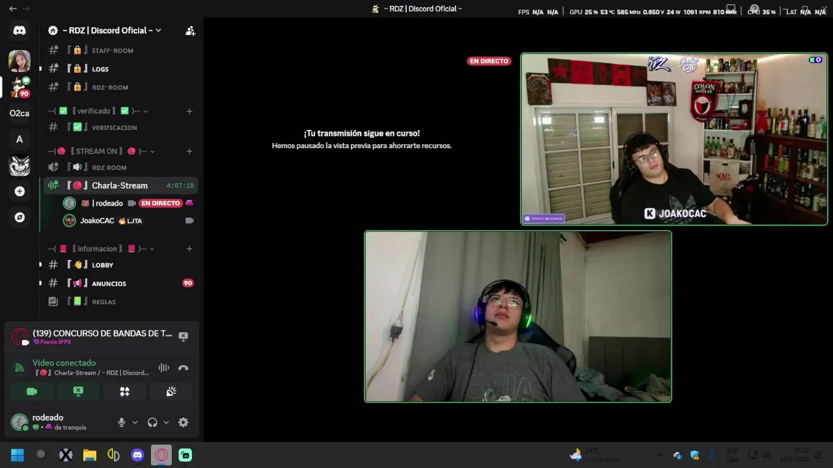The image size is (833, 468).
Task: Toggle noise suppression waveform icon
Action: [164, 368]
